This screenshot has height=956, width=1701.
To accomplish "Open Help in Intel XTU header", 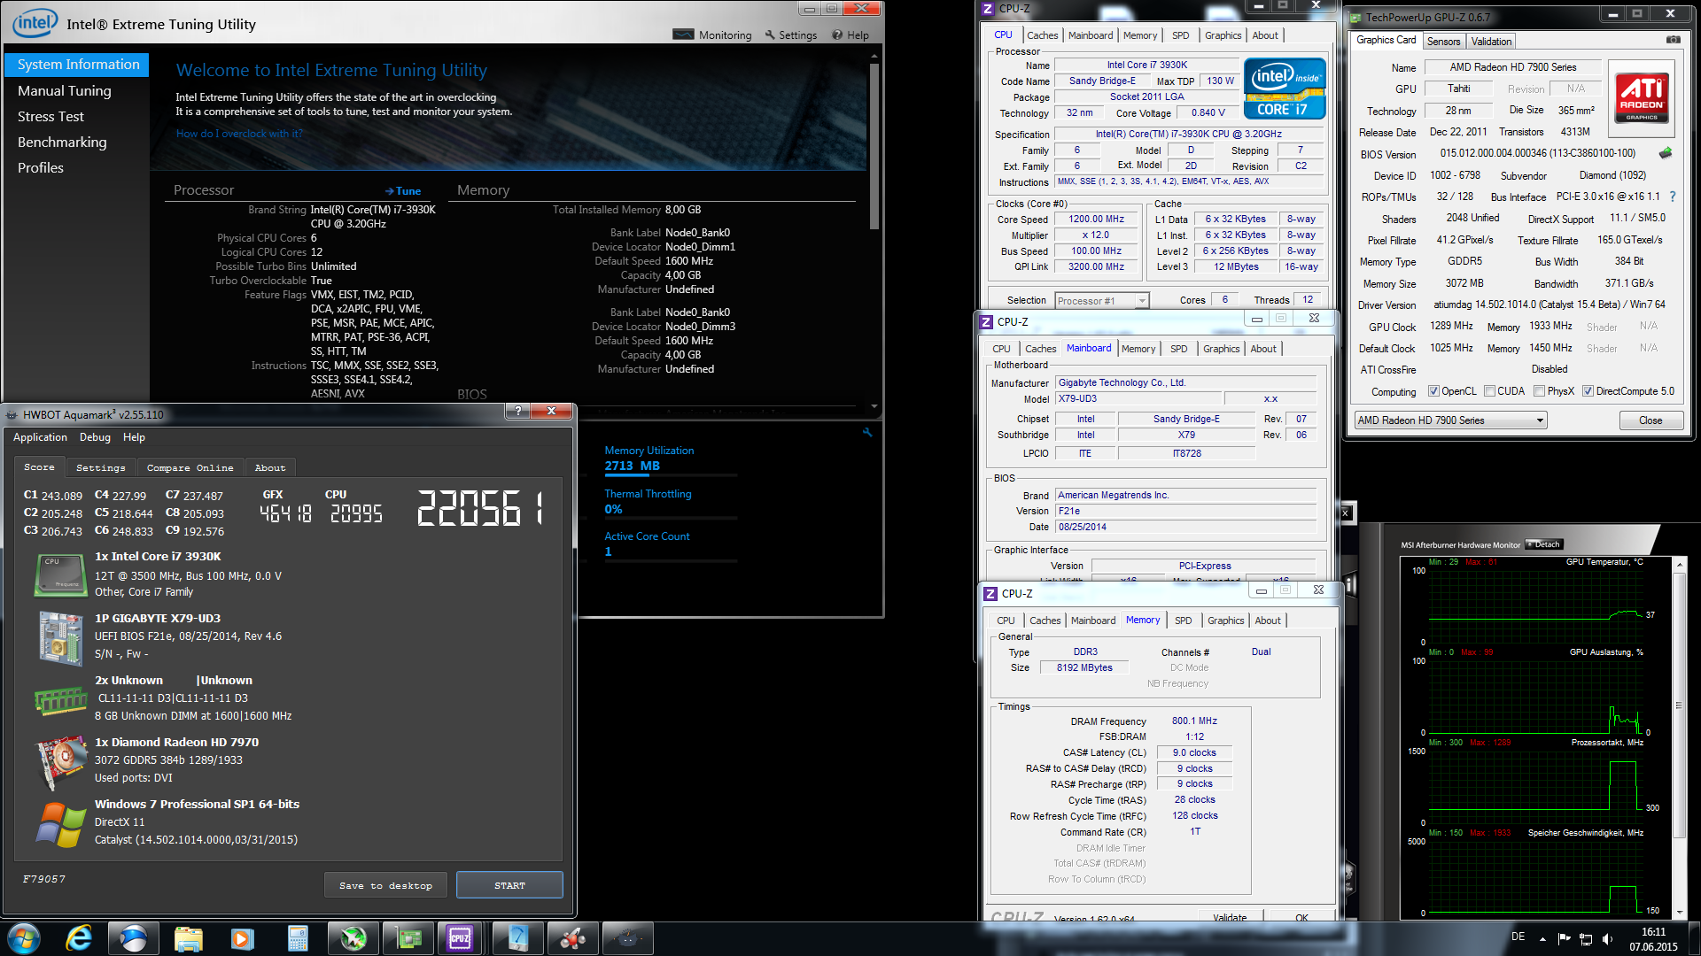I will click(x=850, y=35).
